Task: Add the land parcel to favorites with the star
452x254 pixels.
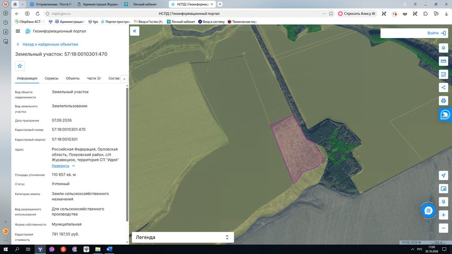Action: [20, 66]
